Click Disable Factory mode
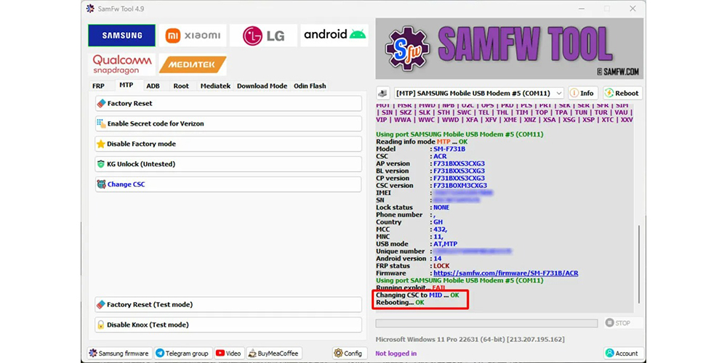 (228, 144)
